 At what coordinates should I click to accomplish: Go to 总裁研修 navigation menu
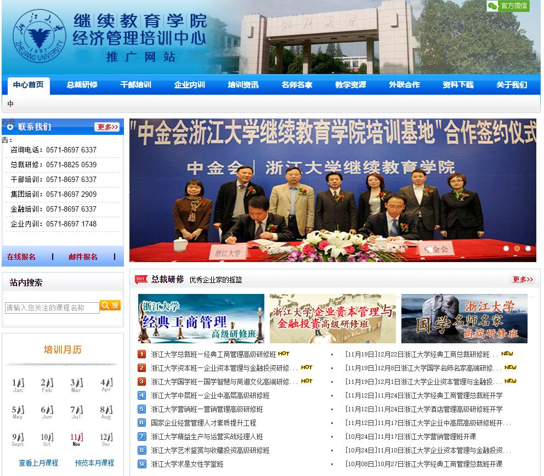click(x=82, y=84)
